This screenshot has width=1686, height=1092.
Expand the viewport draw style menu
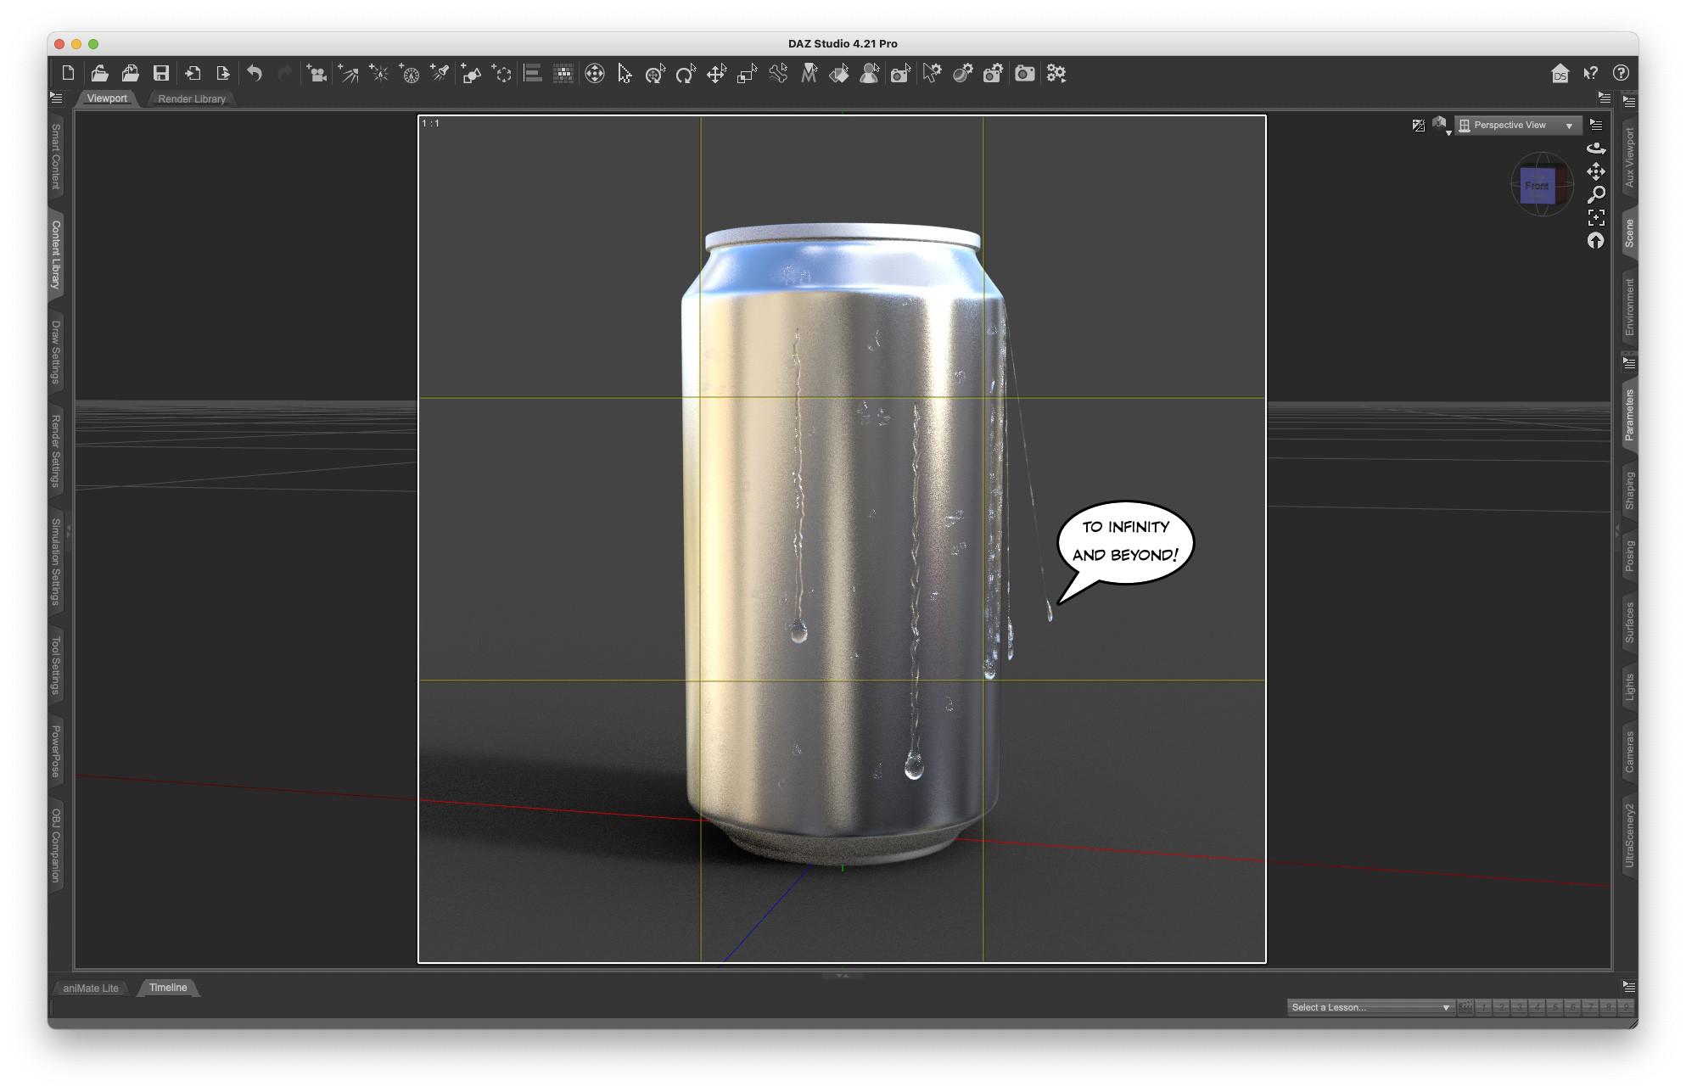(1441, 126)
